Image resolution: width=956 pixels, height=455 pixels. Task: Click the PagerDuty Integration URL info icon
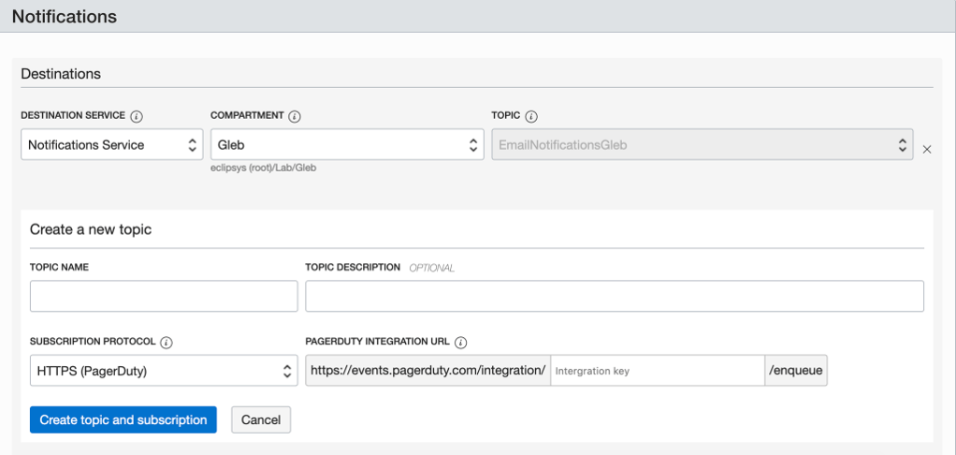[461, 343]
